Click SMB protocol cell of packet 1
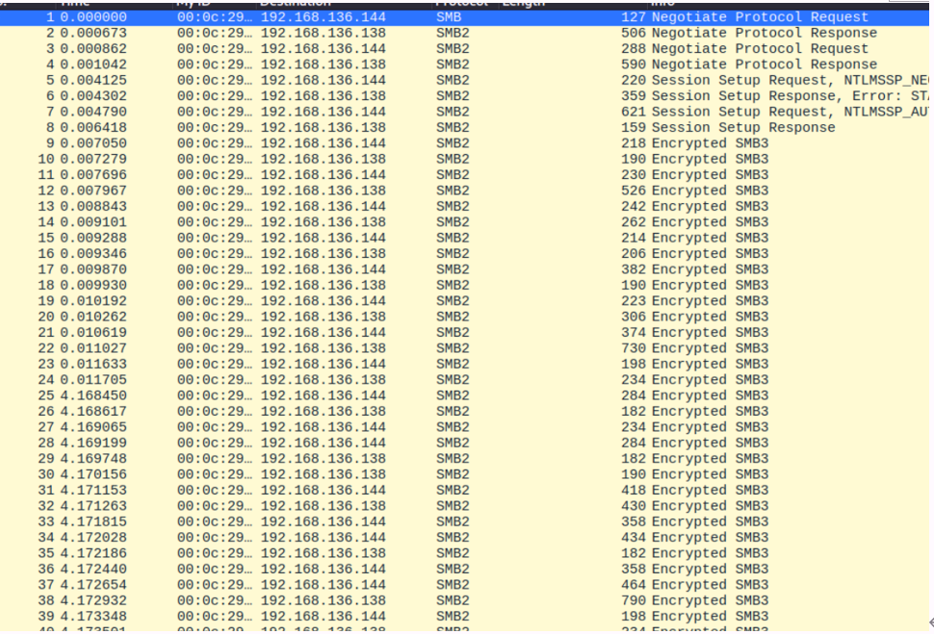 (449, 17)
